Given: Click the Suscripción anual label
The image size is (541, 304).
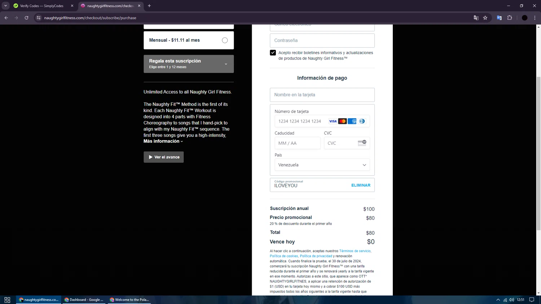Looking at the screenshot, I should point(289,209).
